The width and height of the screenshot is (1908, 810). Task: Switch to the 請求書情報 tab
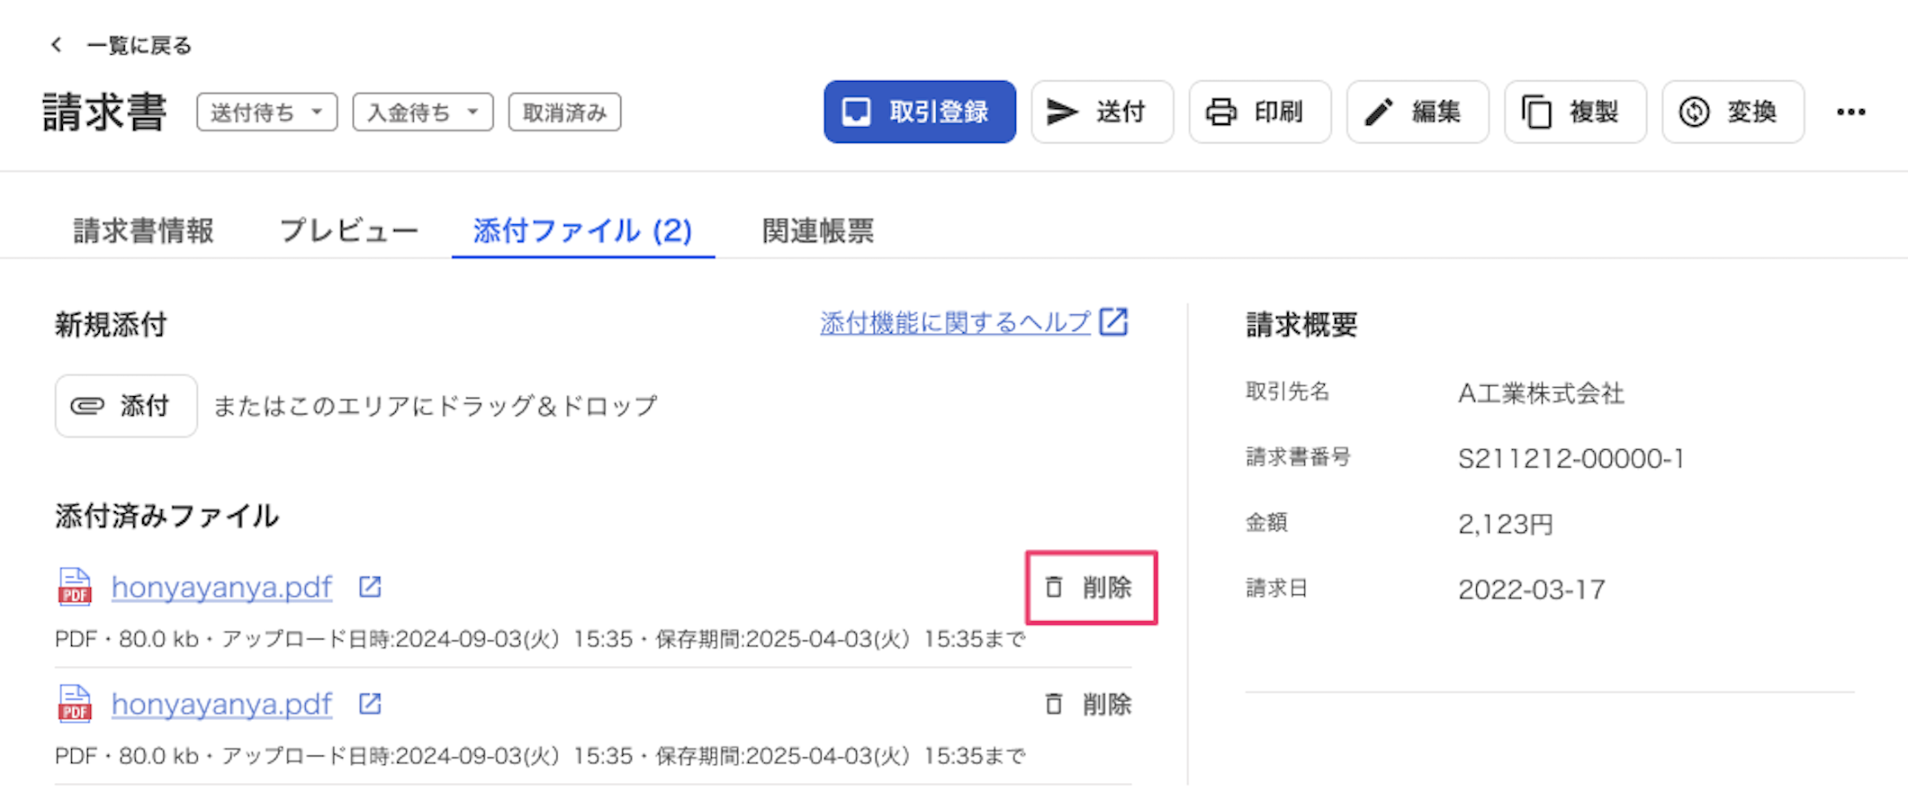(144, 230)
